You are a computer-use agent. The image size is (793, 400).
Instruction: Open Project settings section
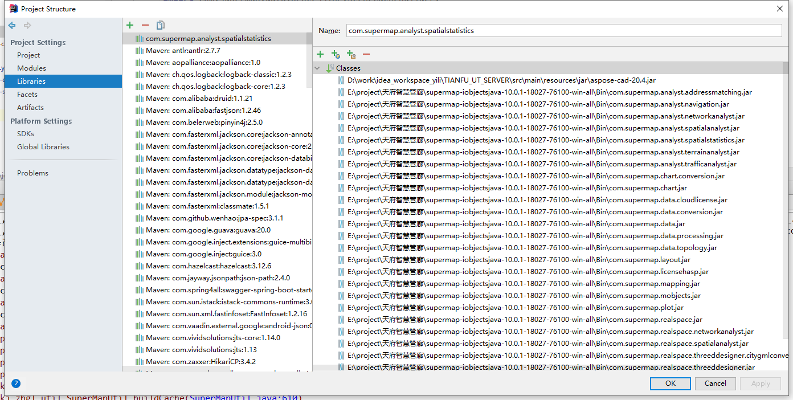[28, 55]
